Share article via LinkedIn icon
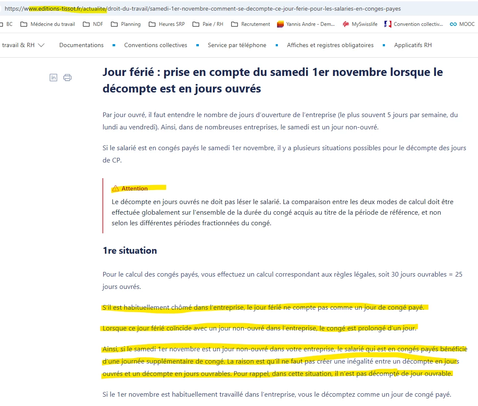The height and width of the screenshot is (406, 478). [x=54, y=78]
